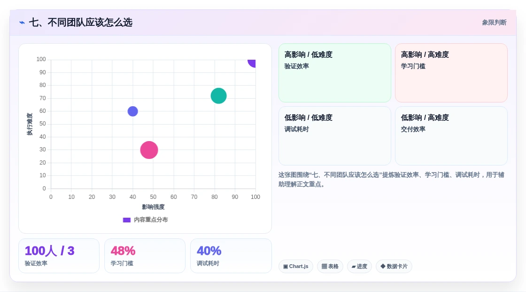Open the 高影响 / 高难度 quadrant card
526x292 pixels.
point(451,73)
